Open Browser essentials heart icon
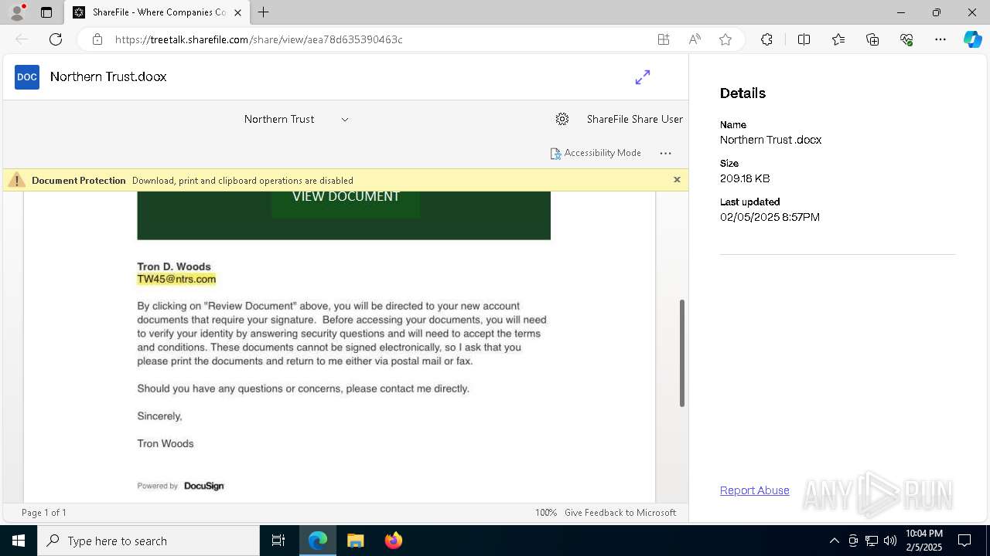990x556 pixels. (x=906, y=39)
